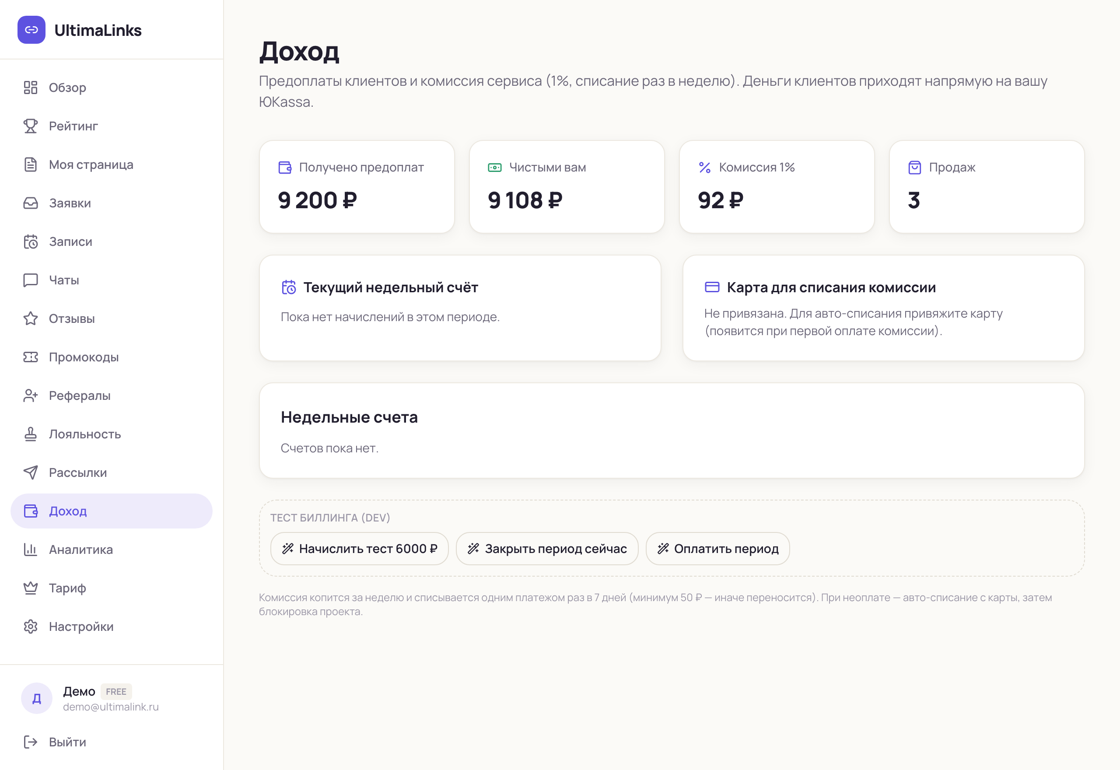This screenshot has height=770, width=1120.
Task: Open Моя страница section
Action: (x=112, y=164)
